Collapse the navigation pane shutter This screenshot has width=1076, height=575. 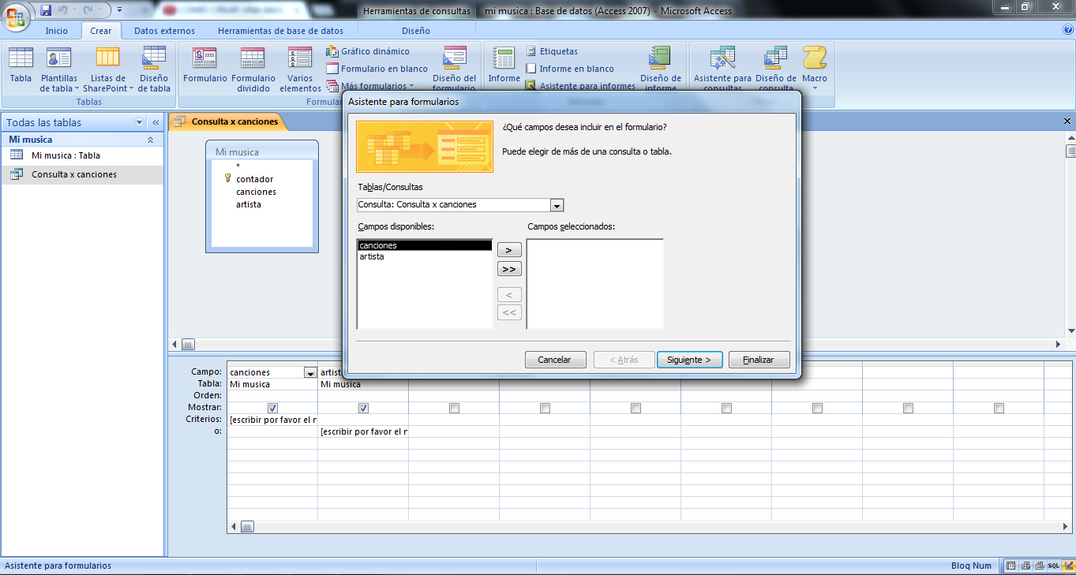(156, 122)
